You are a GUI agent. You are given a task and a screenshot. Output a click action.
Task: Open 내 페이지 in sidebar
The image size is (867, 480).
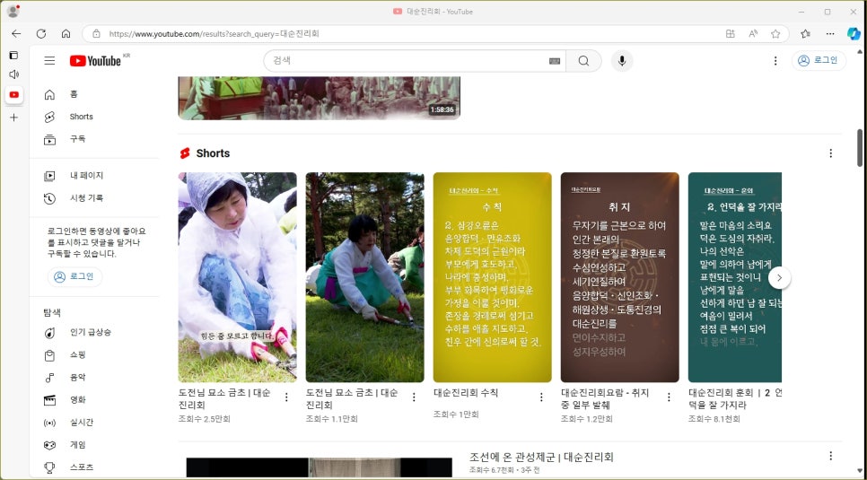coord(94,176)
